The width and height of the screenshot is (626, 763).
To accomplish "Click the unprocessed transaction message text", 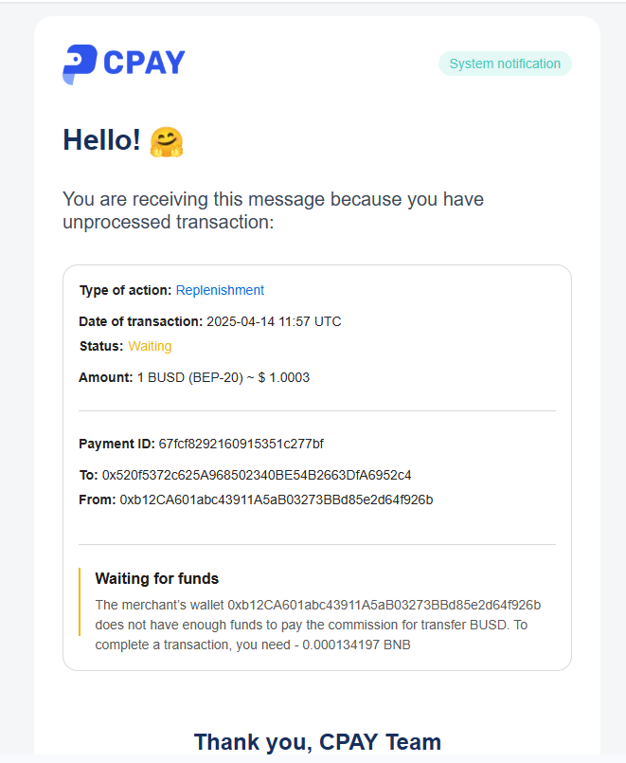I will pos(273,210).
